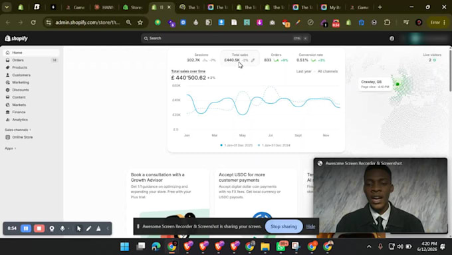Click the Shopify logo
This screenshot has height=255, width=452.
[x=17, y=38]
